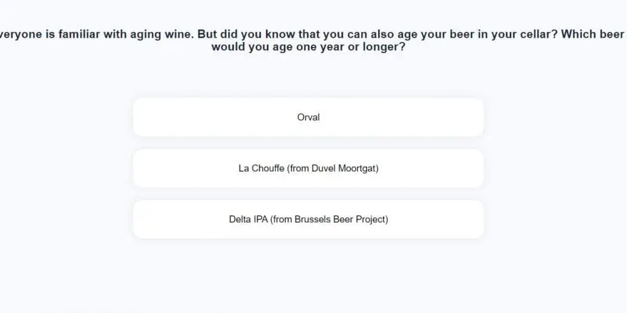Click 'would you age one year or longer?' line

pos(308,47)
